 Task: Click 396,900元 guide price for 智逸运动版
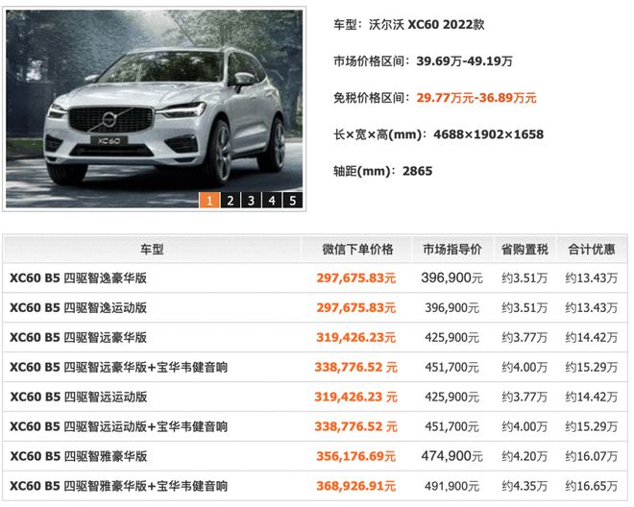[452, 307]
